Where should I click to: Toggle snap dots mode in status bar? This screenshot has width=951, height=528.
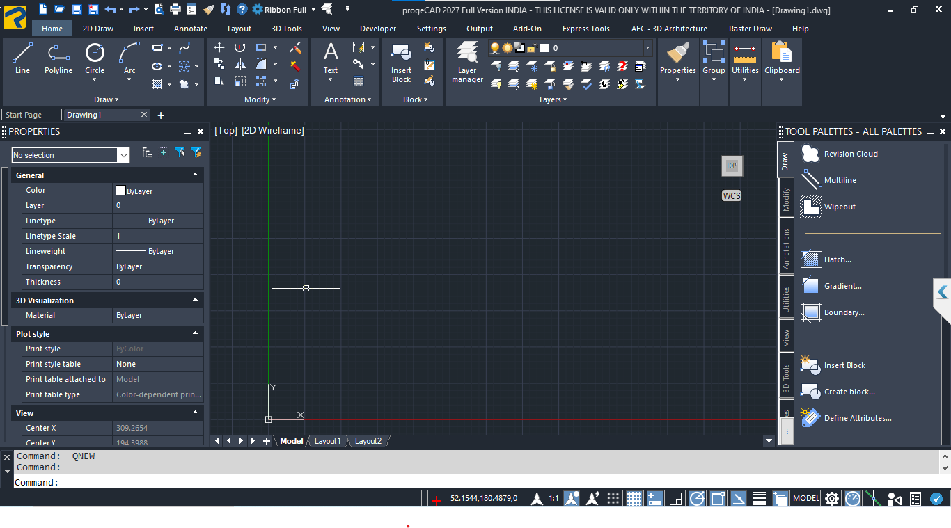click(613, 498)
